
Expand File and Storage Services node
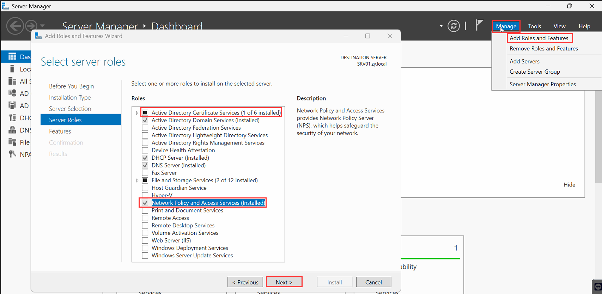pos(137,180)
